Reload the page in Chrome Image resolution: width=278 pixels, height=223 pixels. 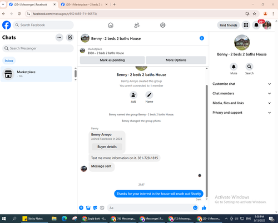(x=19, y=14)
